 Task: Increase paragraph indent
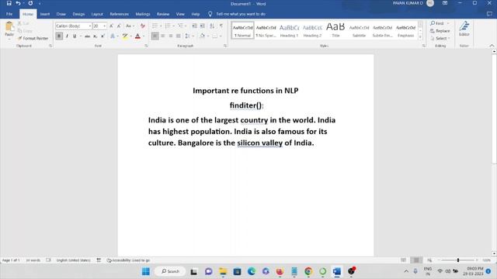202,26
